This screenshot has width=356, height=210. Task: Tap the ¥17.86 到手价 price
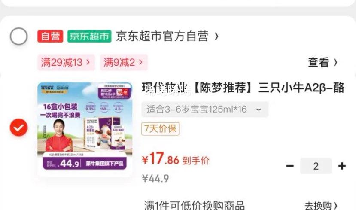175,159
